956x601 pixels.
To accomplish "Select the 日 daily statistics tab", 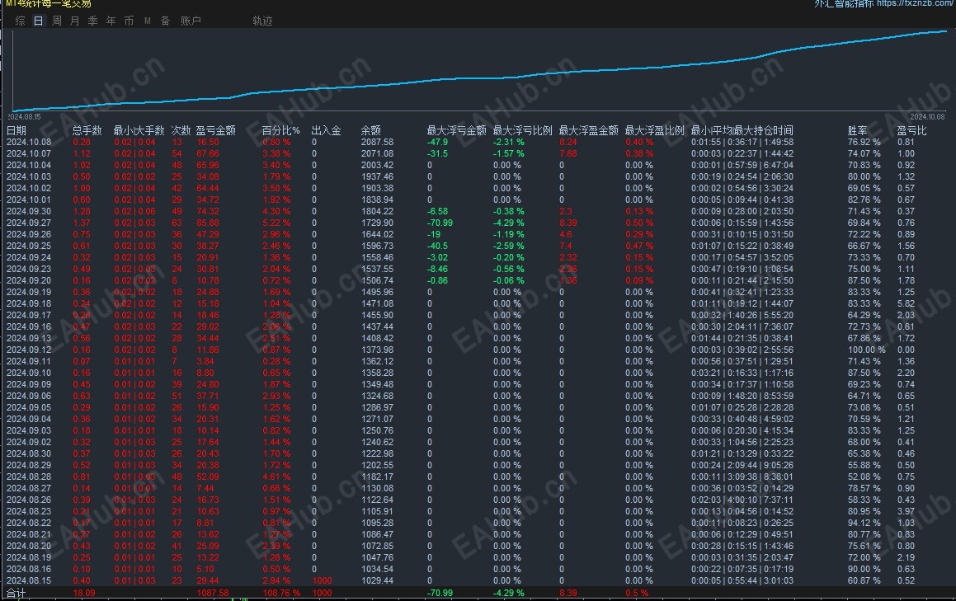I will (38, 21).
